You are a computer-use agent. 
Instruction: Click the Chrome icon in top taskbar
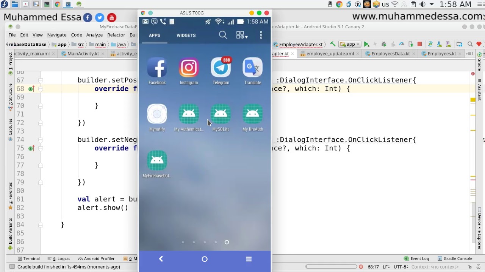[58, 4]
